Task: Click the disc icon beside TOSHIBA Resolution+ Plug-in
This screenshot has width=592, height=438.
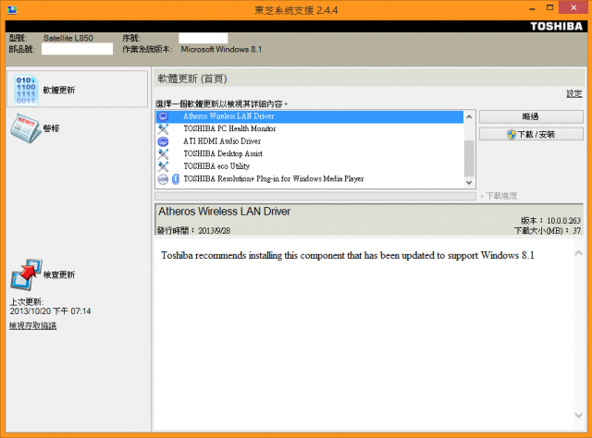Action: tap(163, 179)
